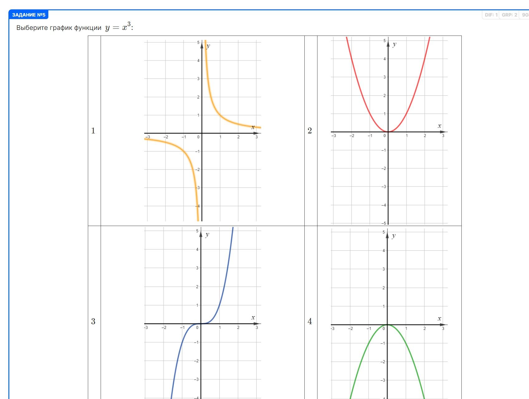Click the y axis label in graph 4
The height and width of the screenshot is (399, 529).
pos(394,236)
